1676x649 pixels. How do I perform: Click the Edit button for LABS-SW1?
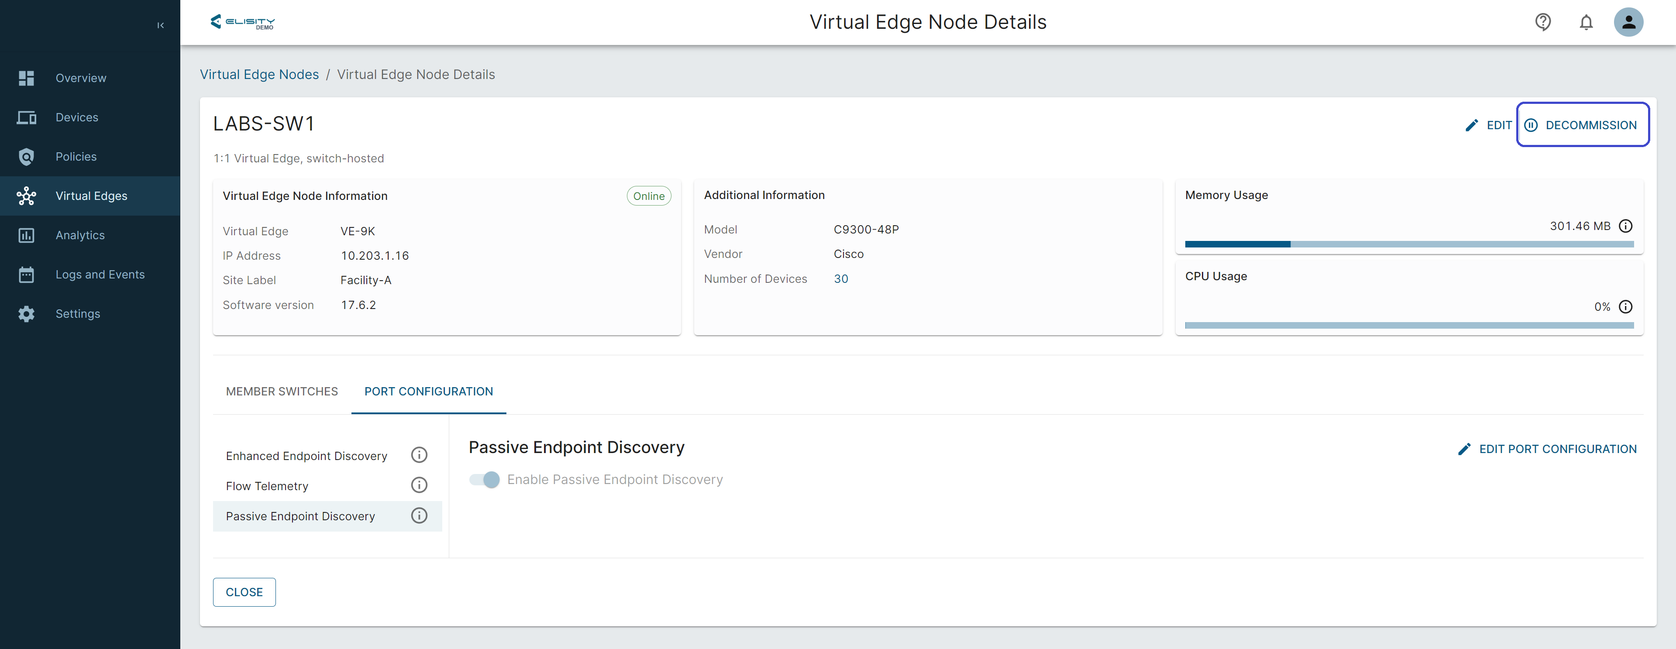coord(1489,125)
